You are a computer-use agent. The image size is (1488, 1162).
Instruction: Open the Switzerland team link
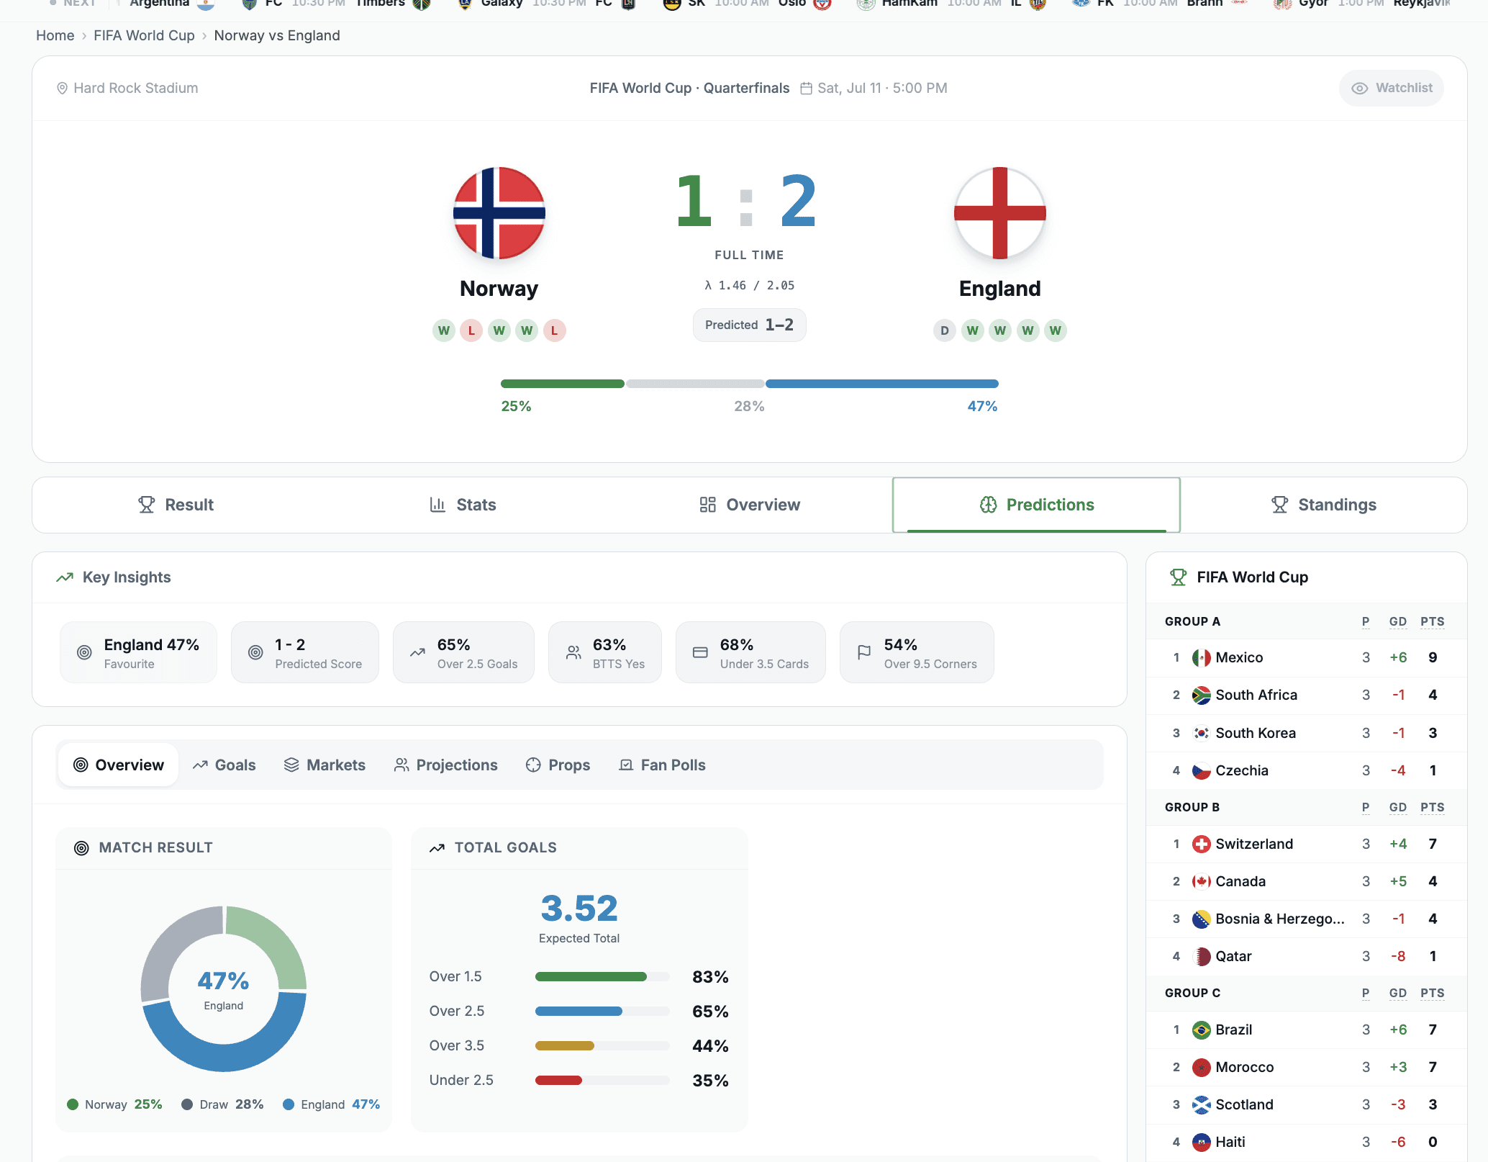coord(1254,844)
